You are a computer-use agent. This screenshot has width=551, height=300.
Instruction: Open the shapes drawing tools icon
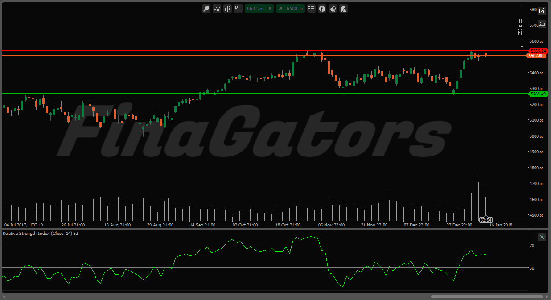[343, 8]
